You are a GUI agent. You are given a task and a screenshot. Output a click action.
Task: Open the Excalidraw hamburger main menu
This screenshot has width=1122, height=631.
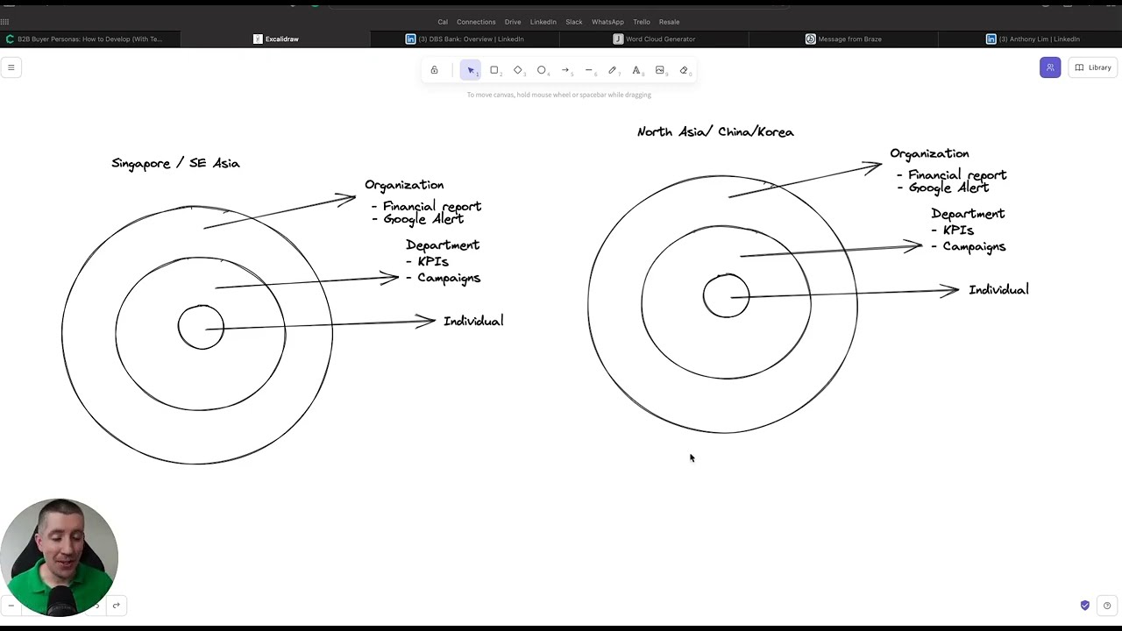(11, 67)
